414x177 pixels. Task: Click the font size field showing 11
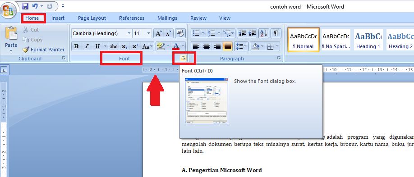pos(139,33)
